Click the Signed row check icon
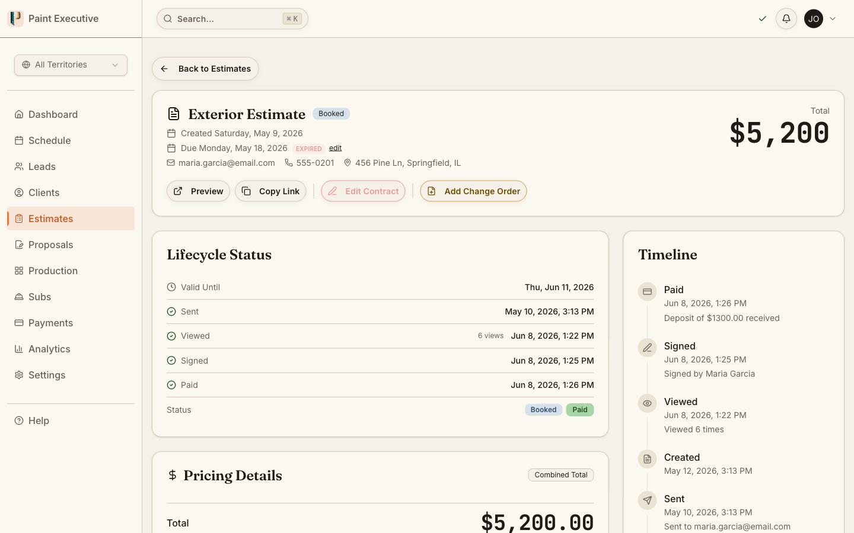The image size is (854, 533). 171,361
